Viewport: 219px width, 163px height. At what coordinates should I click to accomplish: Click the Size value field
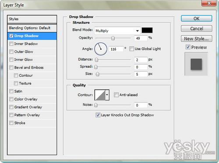point(141,74)
